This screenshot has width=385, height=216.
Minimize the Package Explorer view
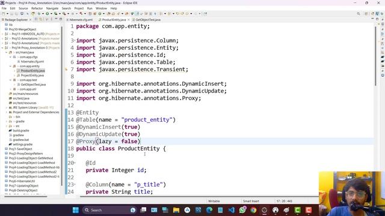tap(56, 19)
